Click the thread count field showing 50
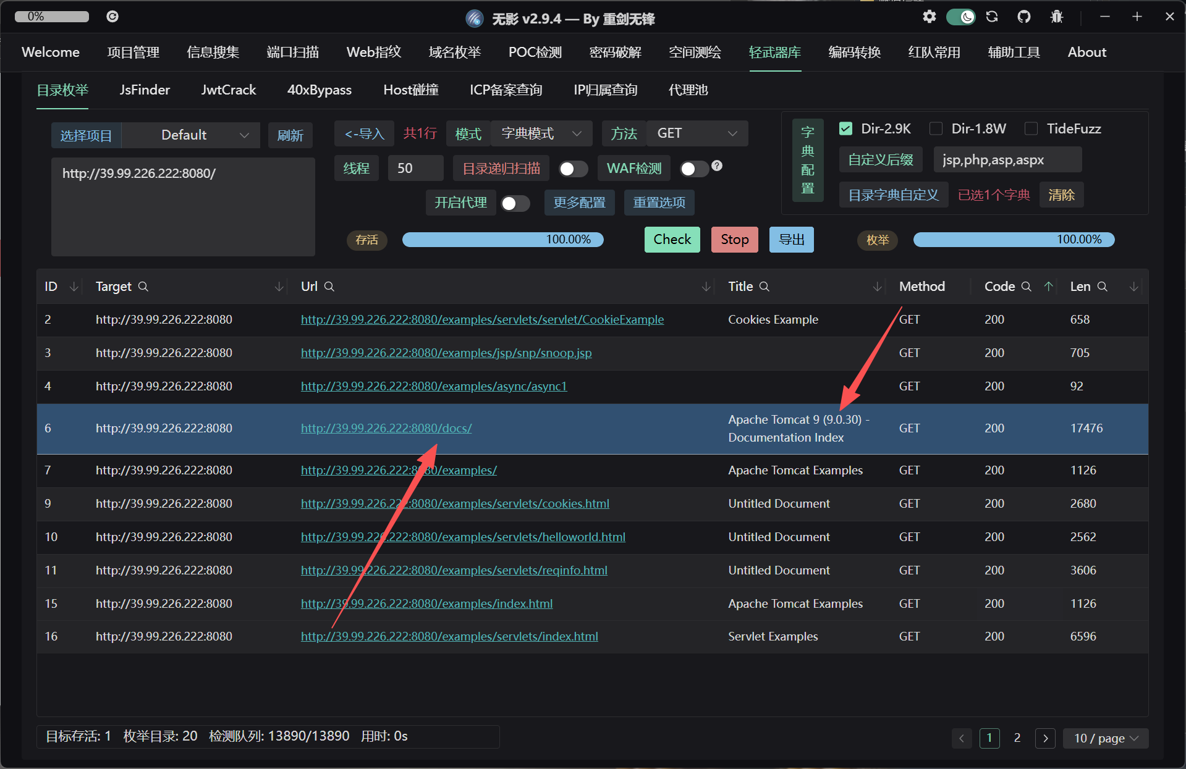 (415, 169)
